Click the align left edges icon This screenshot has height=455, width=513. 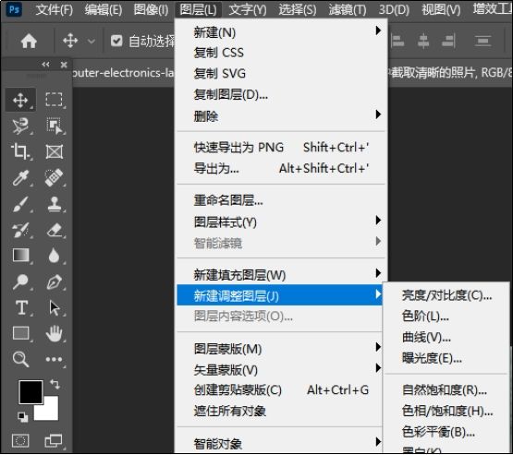click(397, 42)
